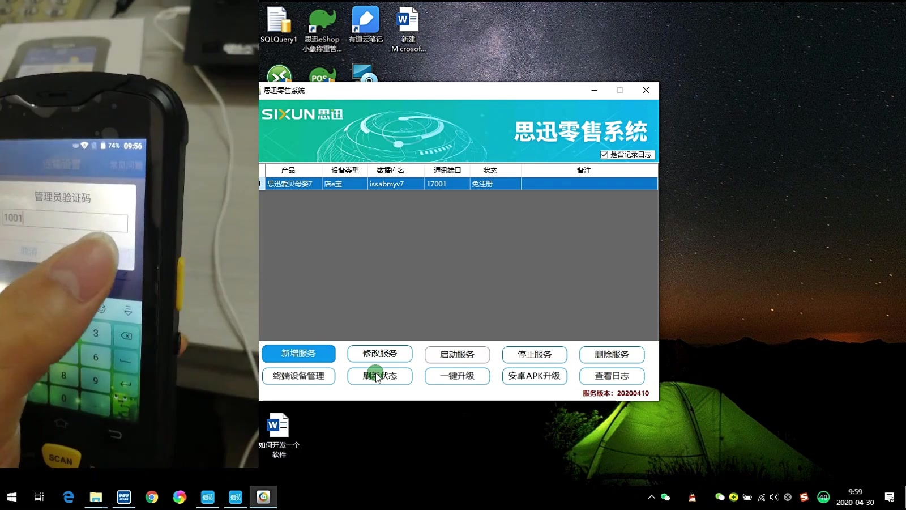The width and height of the screenshot is (906, 510).
Task: Launch the 思迅eShop desktop shortcut
Action: [x=322, y=29]
